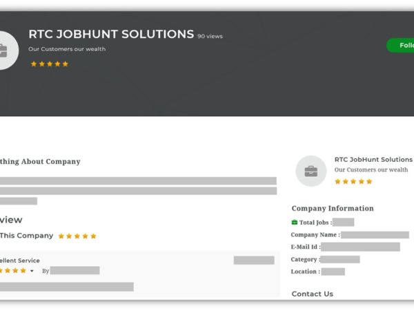Select the Company Name value in sidebar

(x=375, y=235)
